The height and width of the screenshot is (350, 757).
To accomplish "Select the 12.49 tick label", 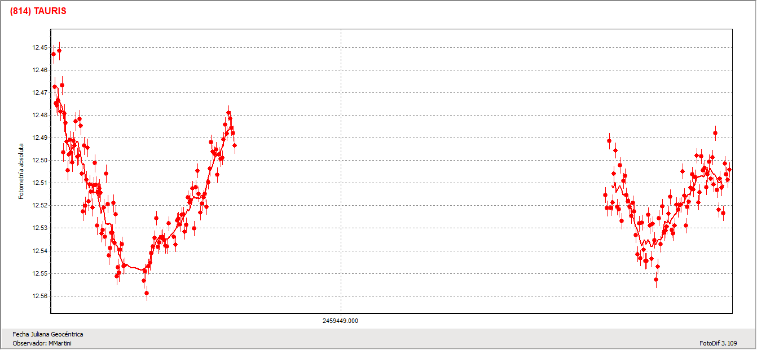I will 40,138.
